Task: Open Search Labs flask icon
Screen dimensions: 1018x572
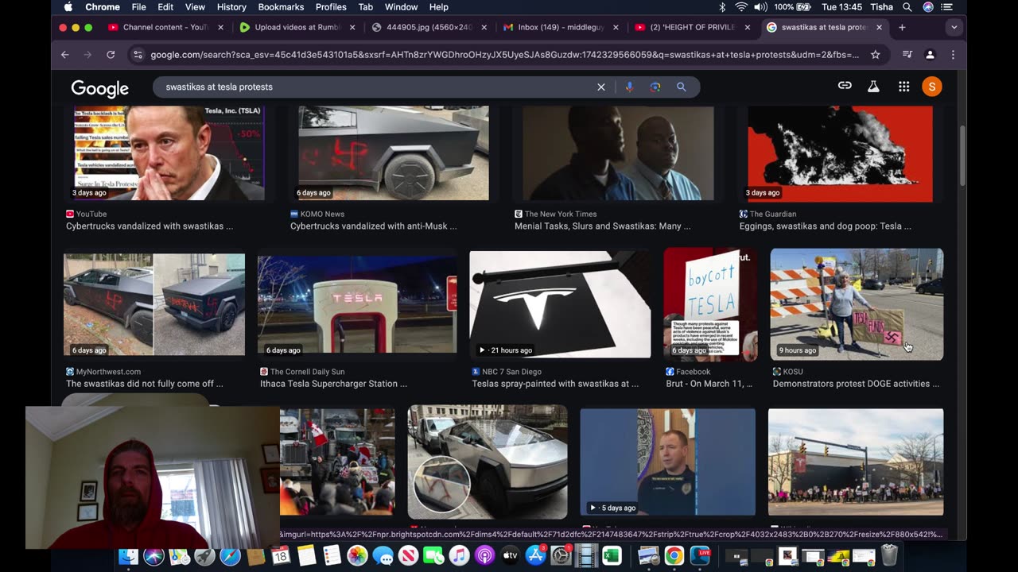Action: click(873, 87)
